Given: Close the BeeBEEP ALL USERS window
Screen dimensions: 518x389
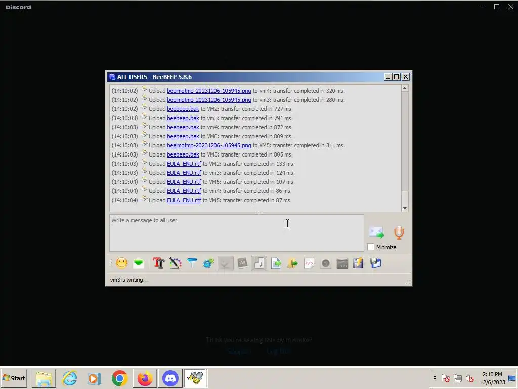Looking at the screenshot, I should pyautogui.click(x=406, y=77).
